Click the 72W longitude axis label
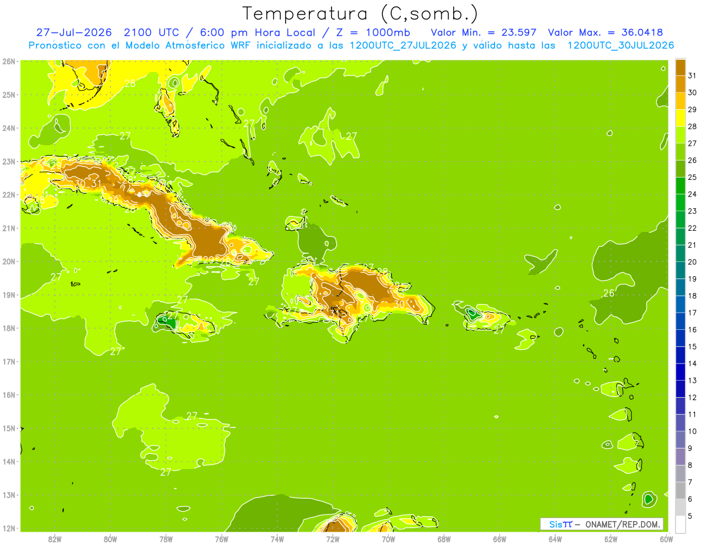708x547 pixels. pyautogui.click(x=333, y=538)
